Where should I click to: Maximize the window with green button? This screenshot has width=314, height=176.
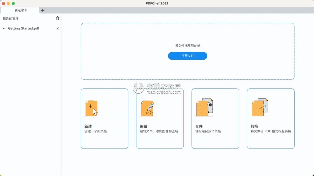point(13,3)
